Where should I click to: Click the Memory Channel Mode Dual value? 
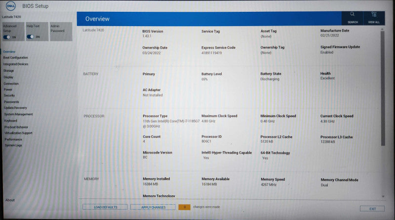tap(324, 186)
